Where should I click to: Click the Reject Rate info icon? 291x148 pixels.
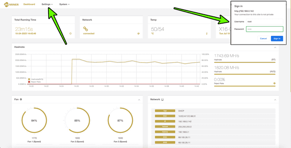coord(274,83)
